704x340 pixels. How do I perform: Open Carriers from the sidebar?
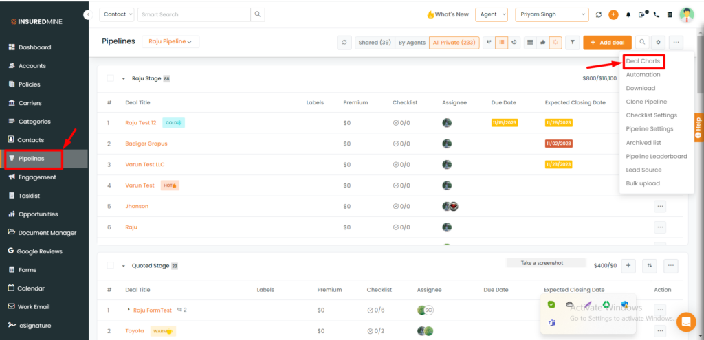click(x=25, y=103)
